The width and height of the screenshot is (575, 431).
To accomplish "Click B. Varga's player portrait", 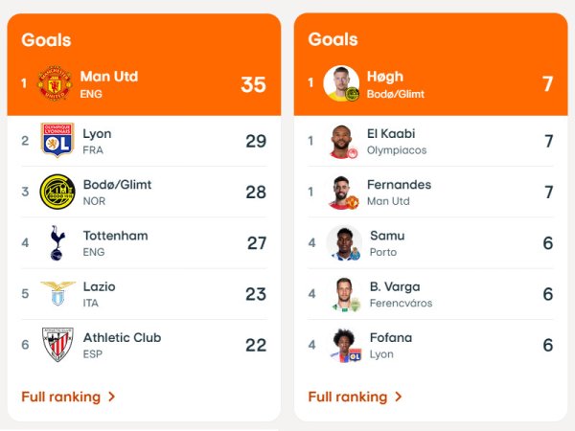I will [x=346, y=294].
